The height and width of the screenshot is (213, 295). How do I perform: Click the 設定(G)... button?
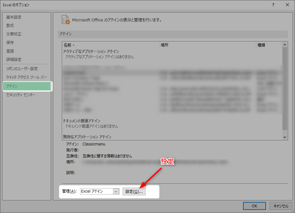134,191
